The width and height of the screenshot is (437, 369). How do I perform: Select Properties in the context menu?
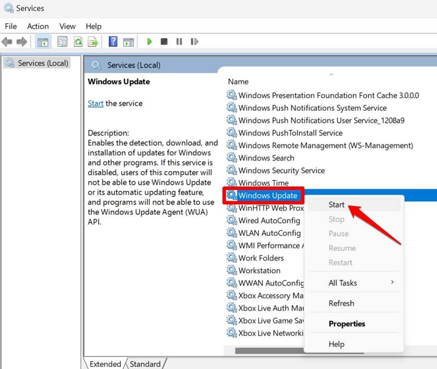tap(347, 324)
